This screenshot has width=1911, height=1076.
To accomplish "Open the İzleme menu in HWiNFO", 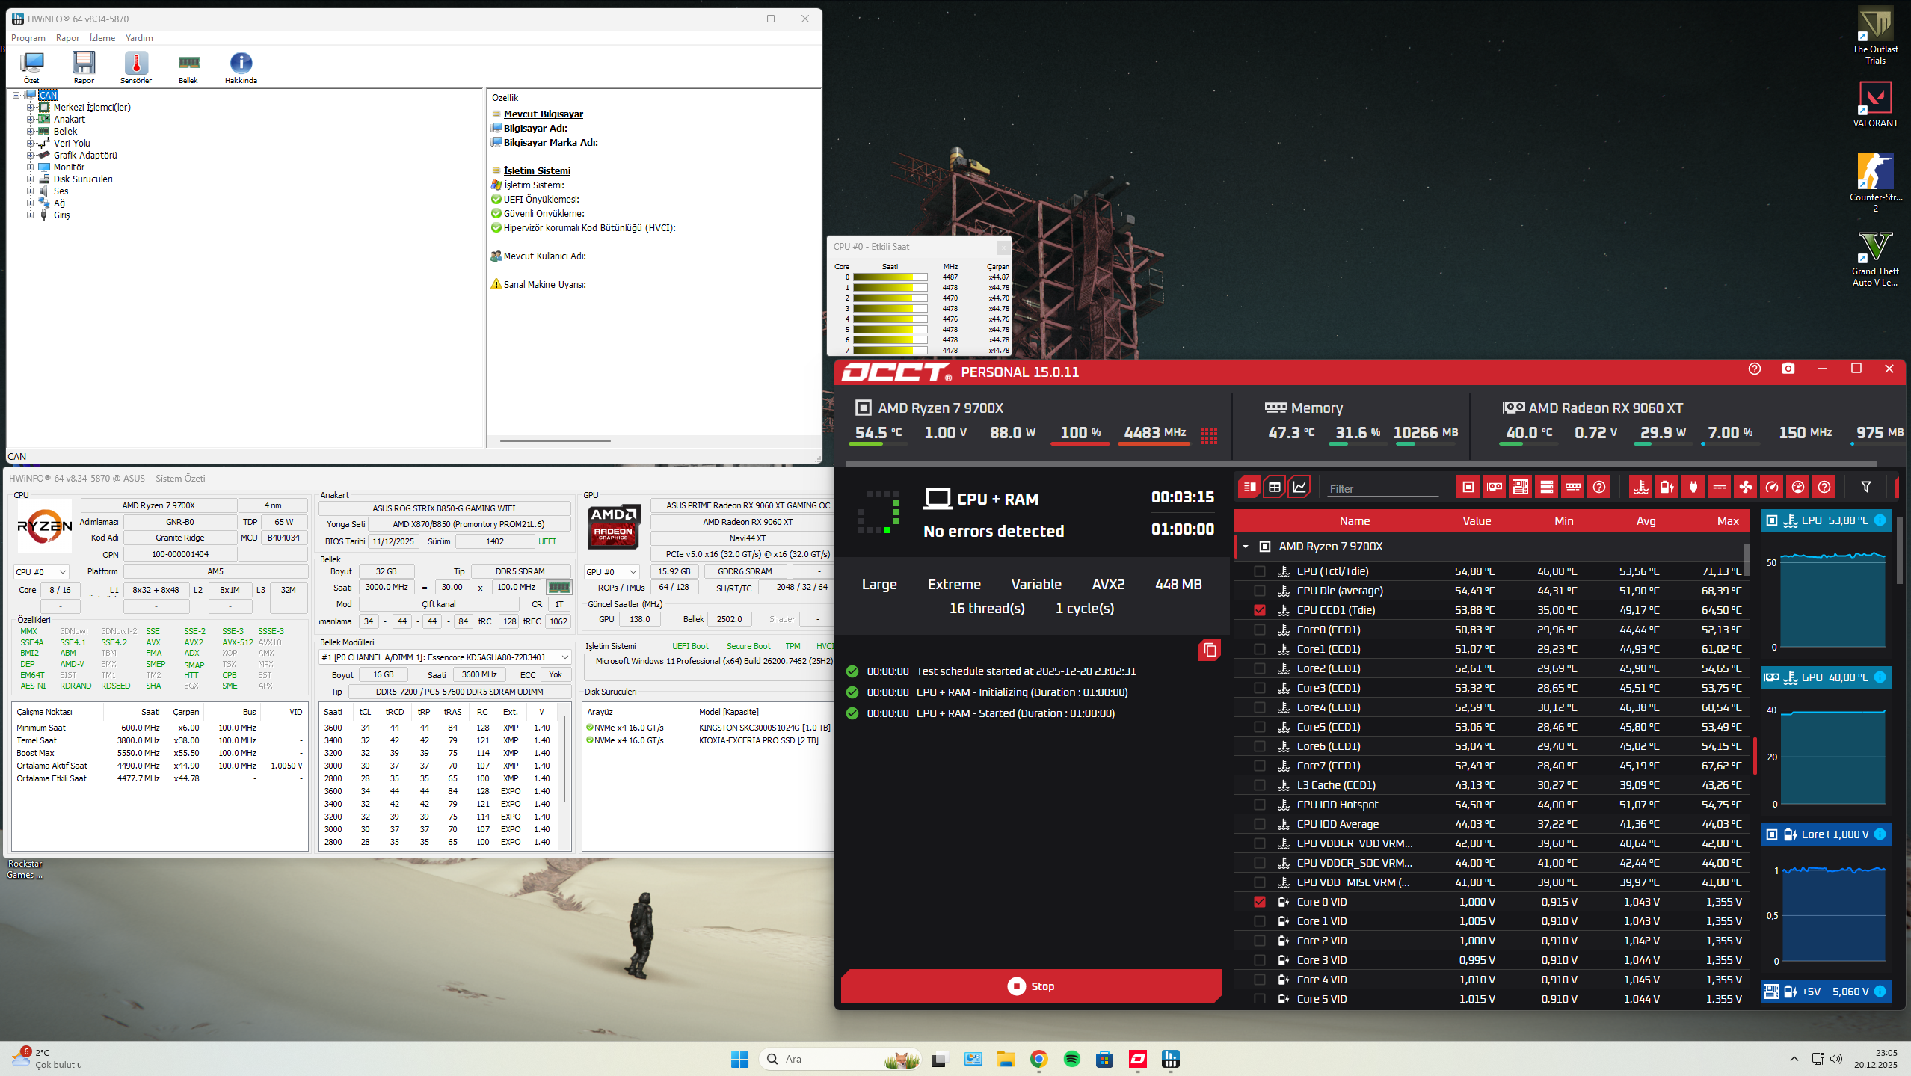I will tap(102, 38).
